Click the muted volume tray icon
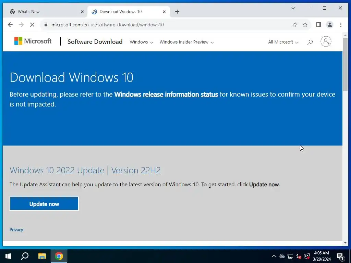Viewport: 351px width, 263px height. click(299, 256)
